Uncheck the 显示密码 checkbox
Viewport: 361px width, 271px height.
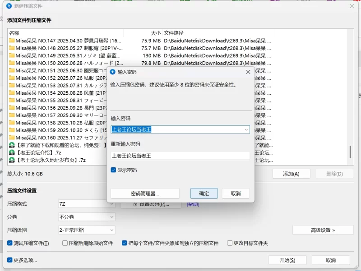tap(114, 170)
